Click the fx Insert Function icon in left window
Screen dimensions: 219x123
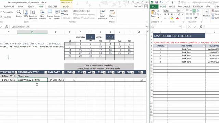(x=6, y=27)
